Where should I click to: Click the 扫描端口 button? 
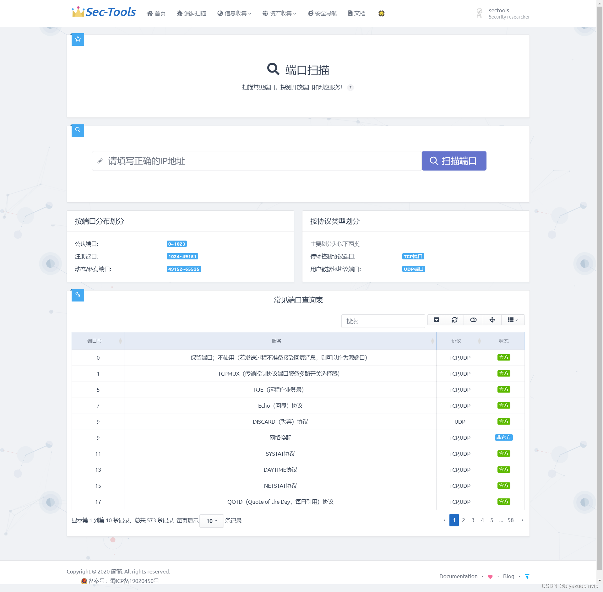click(454, 161)
